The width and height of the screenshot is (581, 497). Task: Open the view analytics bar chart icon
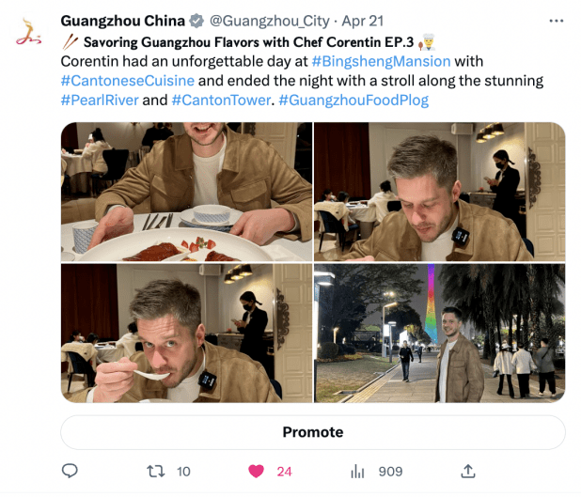point(357,472)
